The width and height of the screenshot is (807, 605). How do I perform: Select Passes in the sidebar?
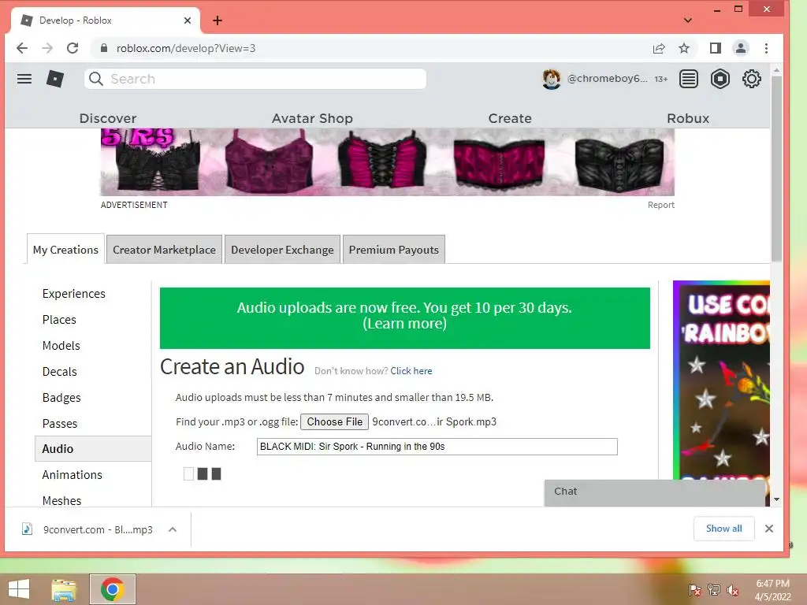(60, 423)
